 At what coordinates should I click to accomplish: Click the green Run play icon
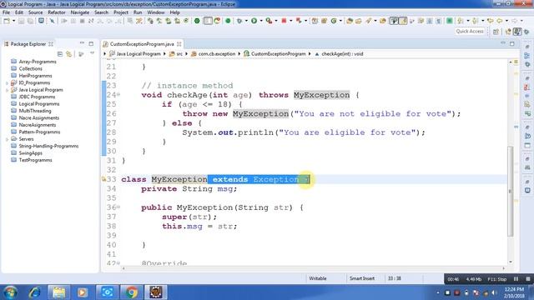tap(254, 21)
